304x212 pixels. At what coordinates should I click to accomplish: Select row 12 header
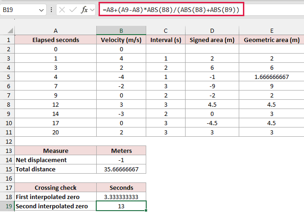7,141
